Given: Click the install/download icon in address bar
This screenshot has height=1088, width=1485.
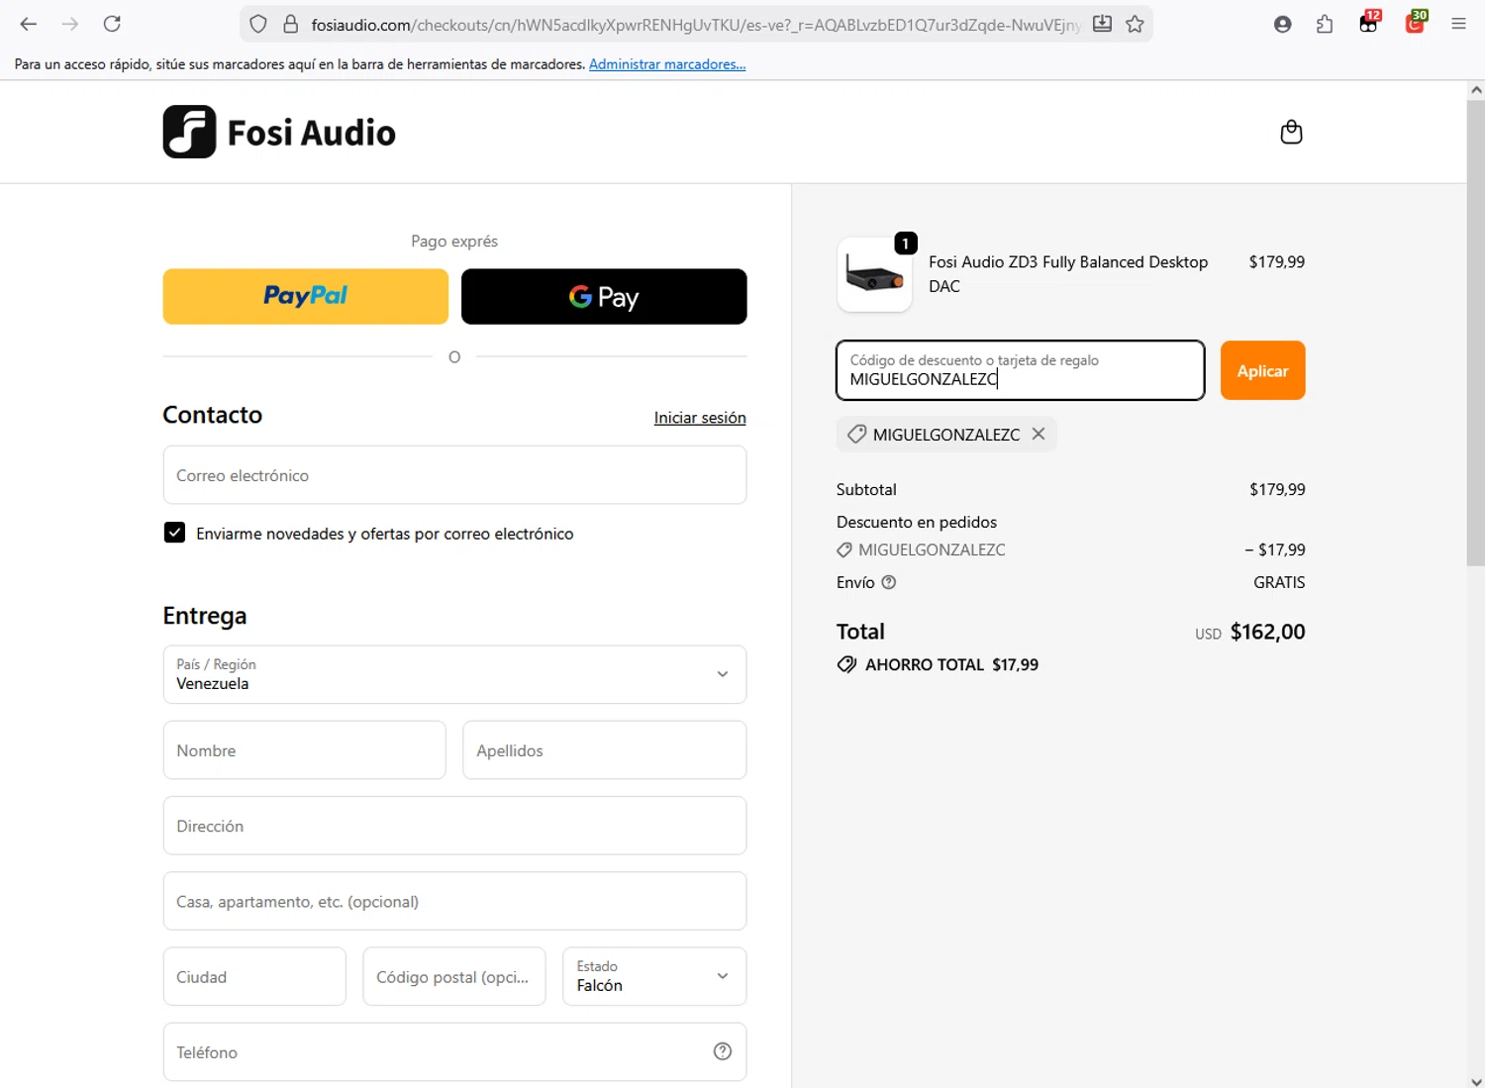Looking at the screenshot, I should (x=1102, y=24).
